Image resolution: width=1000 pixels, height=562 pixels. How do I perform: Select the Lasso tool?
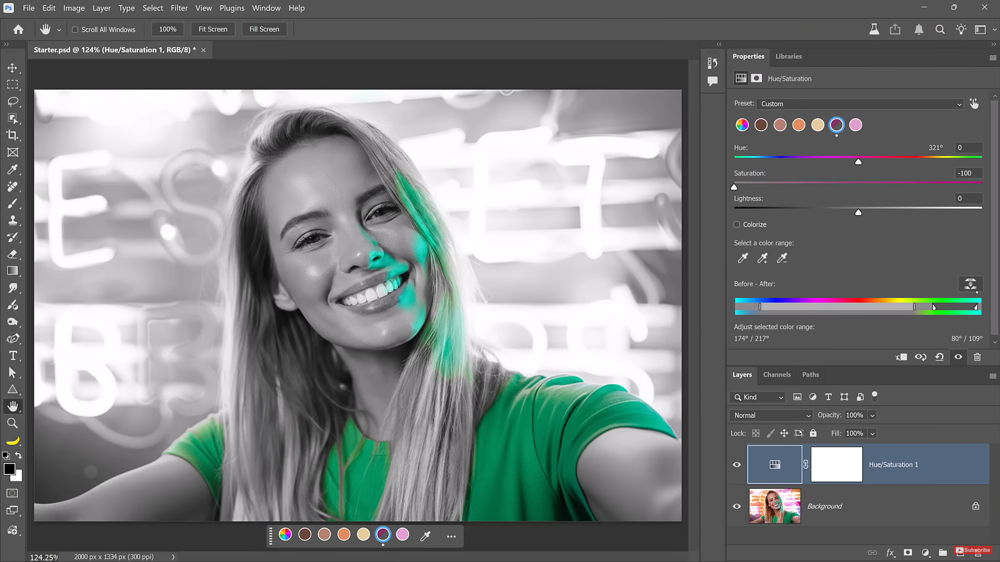13,102
